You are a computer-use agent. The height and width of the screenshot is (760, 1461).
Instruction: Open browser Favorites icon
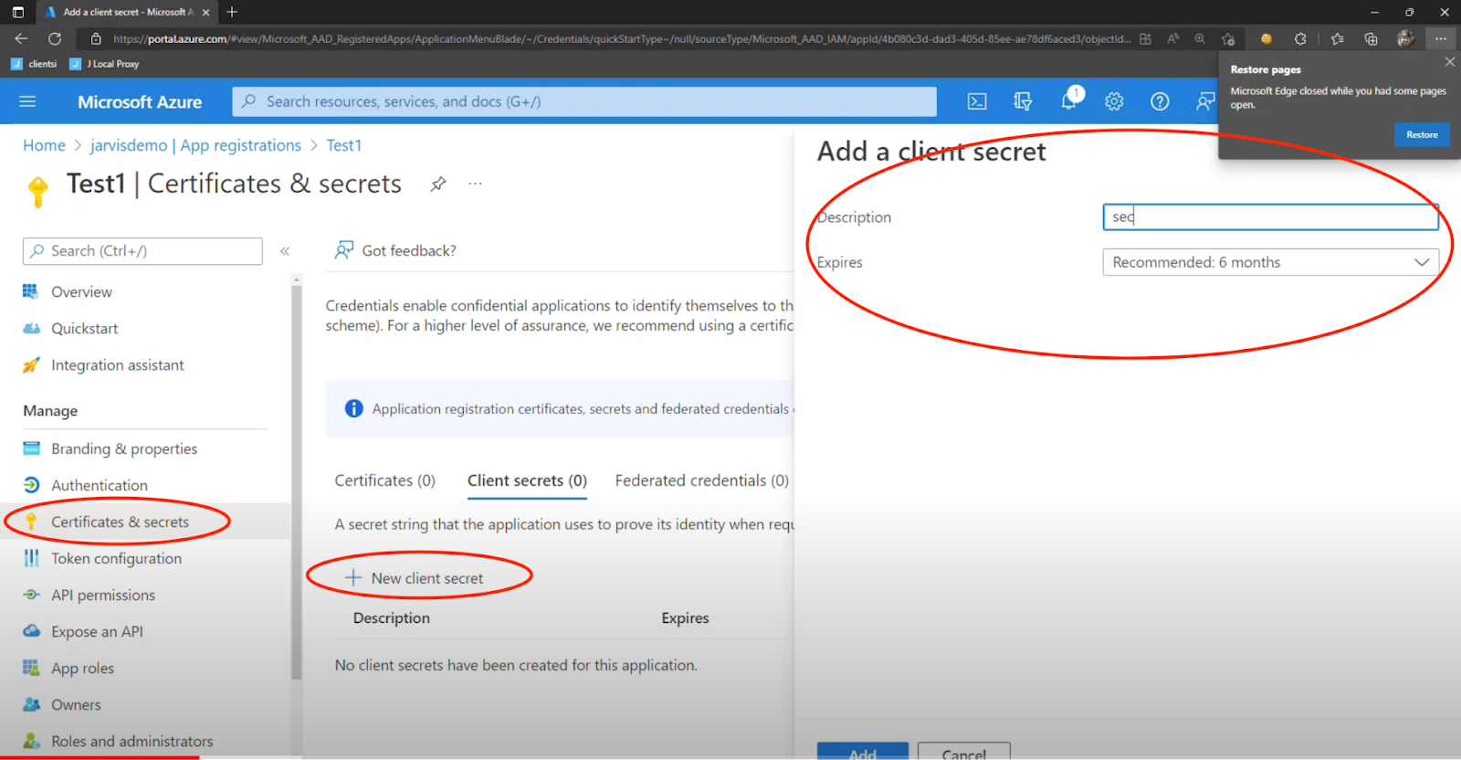click(x=1337, y=38)
